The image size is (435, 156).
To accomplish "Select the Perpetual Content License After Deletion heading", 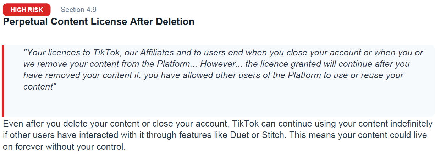I will [x=99, y=21].
